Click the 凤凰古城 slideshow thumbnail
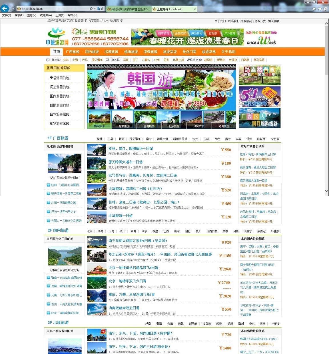This screenshot has width=329, height=354. point(199,119)
